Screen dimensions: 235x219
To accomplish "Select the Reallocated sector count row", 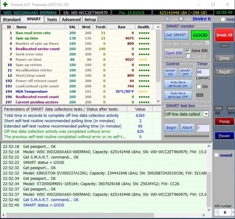I will coord(38,49).
